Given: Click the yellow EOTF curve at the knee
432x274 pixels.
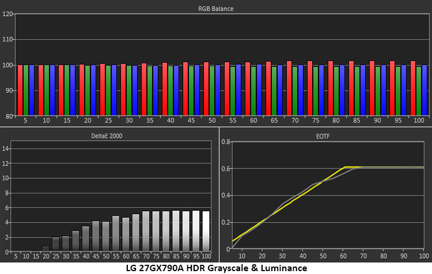Looking at the screenshot, I should [x=345, y=167].
